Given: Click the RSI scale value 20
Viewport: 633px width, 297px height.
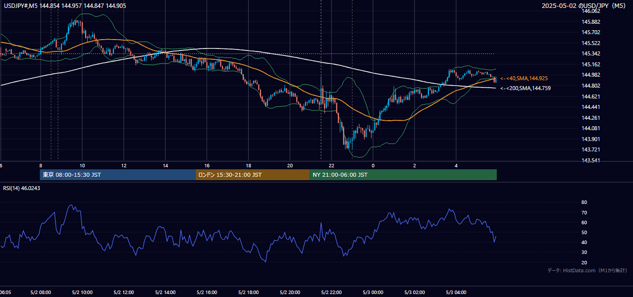Looking at the screenshot, I should (584, 262).
